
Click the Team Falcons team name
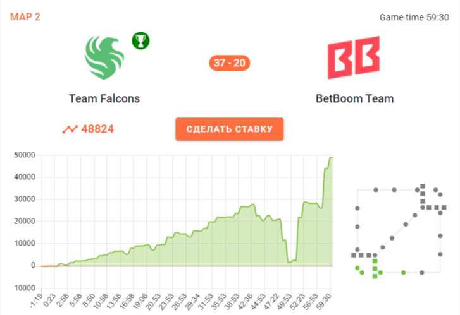point(104,98)
